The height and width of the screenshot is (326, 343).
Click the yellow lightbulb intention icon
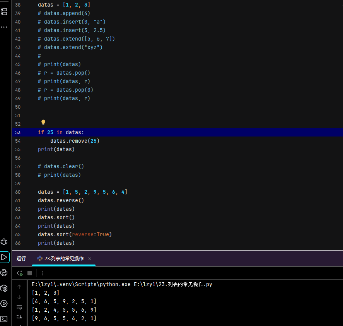tap(43, 122)
